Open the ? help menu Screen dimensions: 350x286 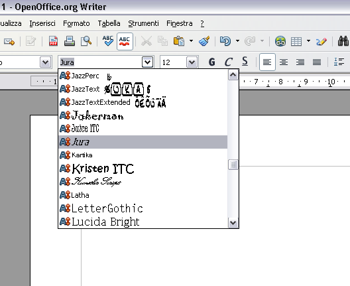[202, 23]
